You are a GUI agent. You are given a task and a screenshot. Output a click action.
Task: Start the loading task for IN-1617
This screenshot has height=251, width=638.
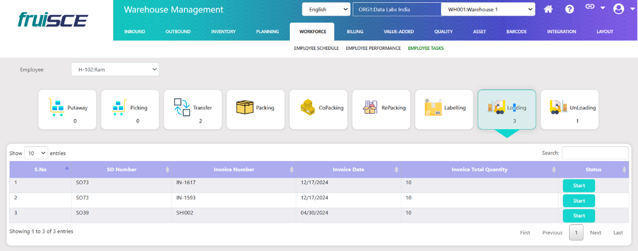coord(579,186)
